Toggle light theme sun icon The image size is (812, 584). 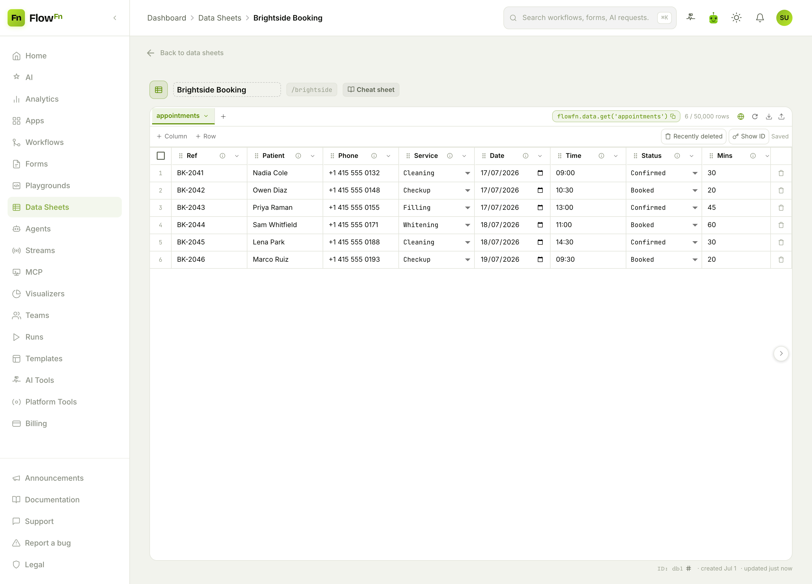click(x=736, y=18)
